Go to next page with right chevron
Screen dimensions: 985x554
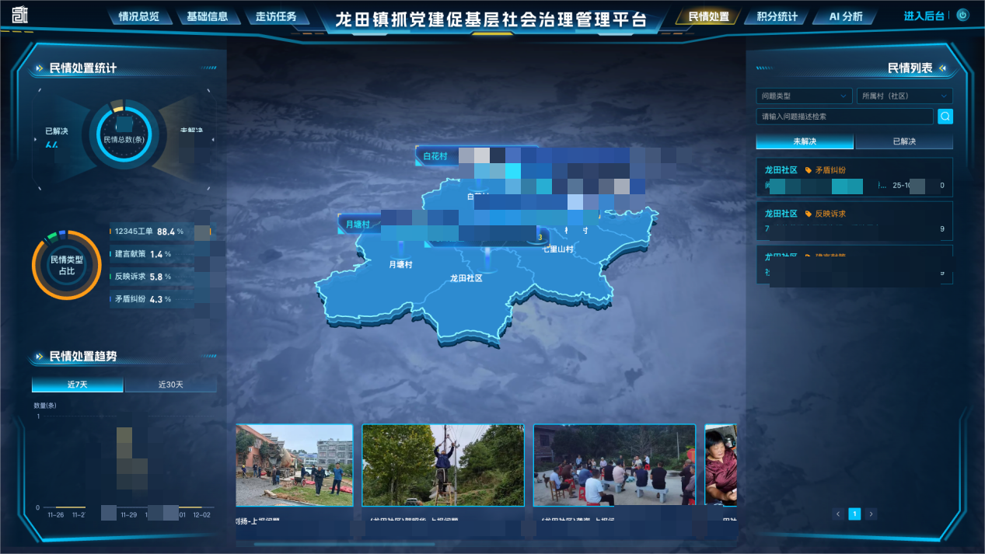[871, 514]
